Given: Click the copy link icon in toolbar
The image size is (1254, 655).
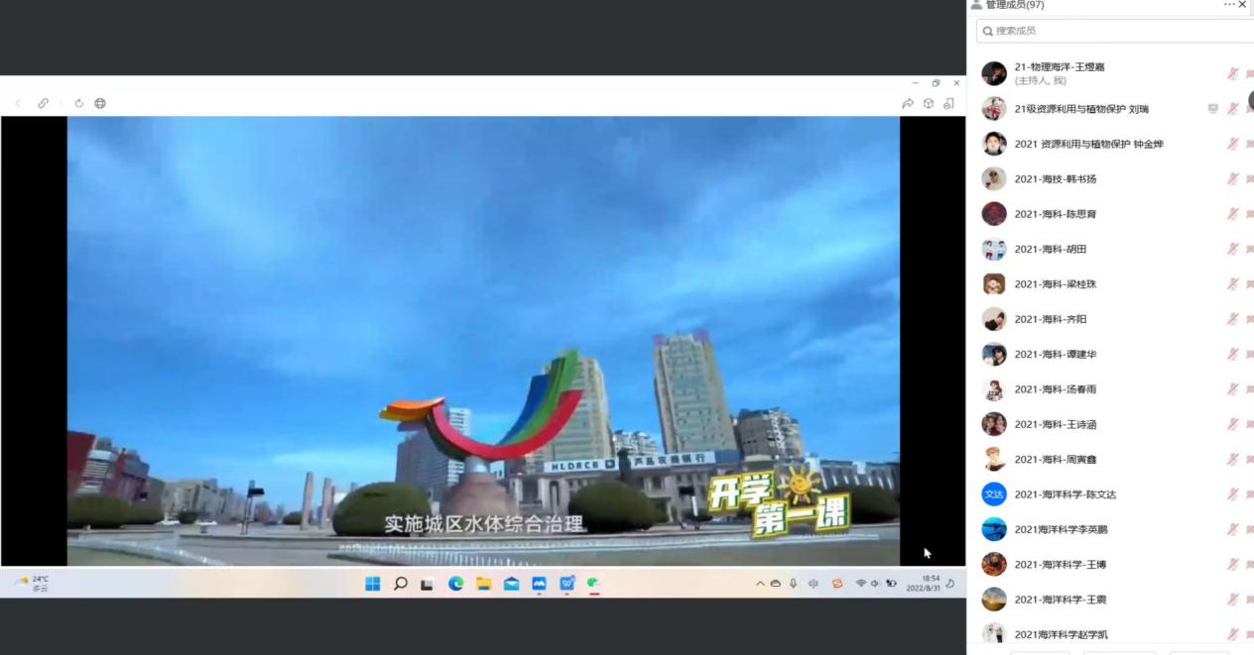Looking at the screenshot, I should pos(43,103).
